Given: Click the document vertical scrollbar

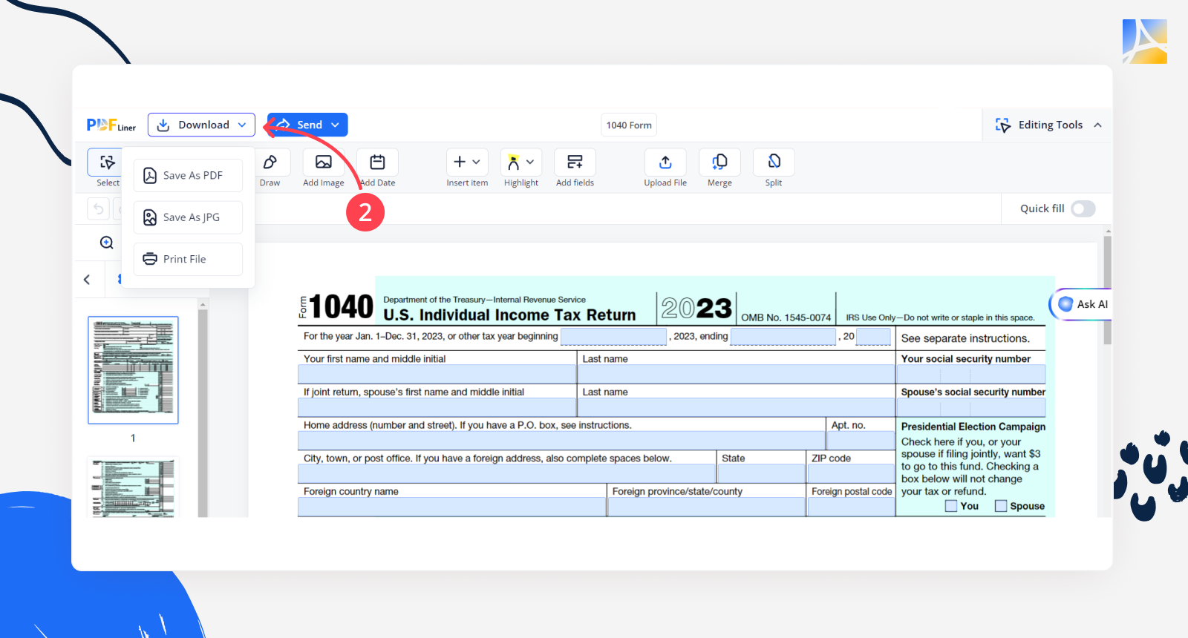Looking at the screenshot, I should (x=1107, y=289).
